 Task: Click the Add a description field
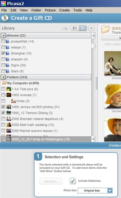pos(112,44)
